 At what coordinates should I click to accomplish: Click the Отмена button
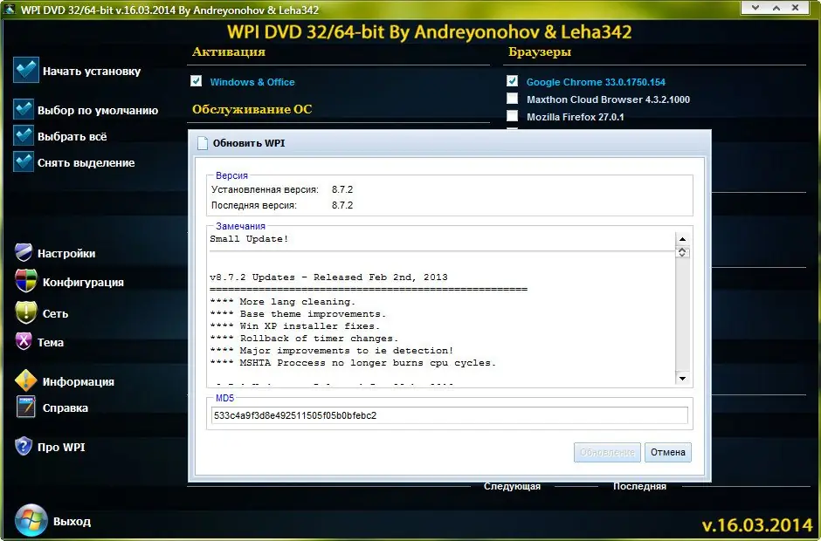coord(667,452)
